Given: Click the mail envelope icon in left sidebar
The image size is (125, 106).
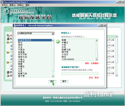Looking at the screenshot, I should pyautogui.click(x=8, y=36).
